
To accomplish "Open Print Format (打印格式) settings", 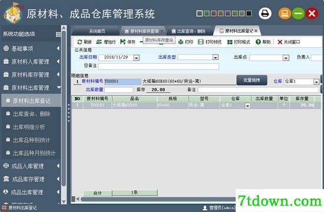I will tap(239, 42).
